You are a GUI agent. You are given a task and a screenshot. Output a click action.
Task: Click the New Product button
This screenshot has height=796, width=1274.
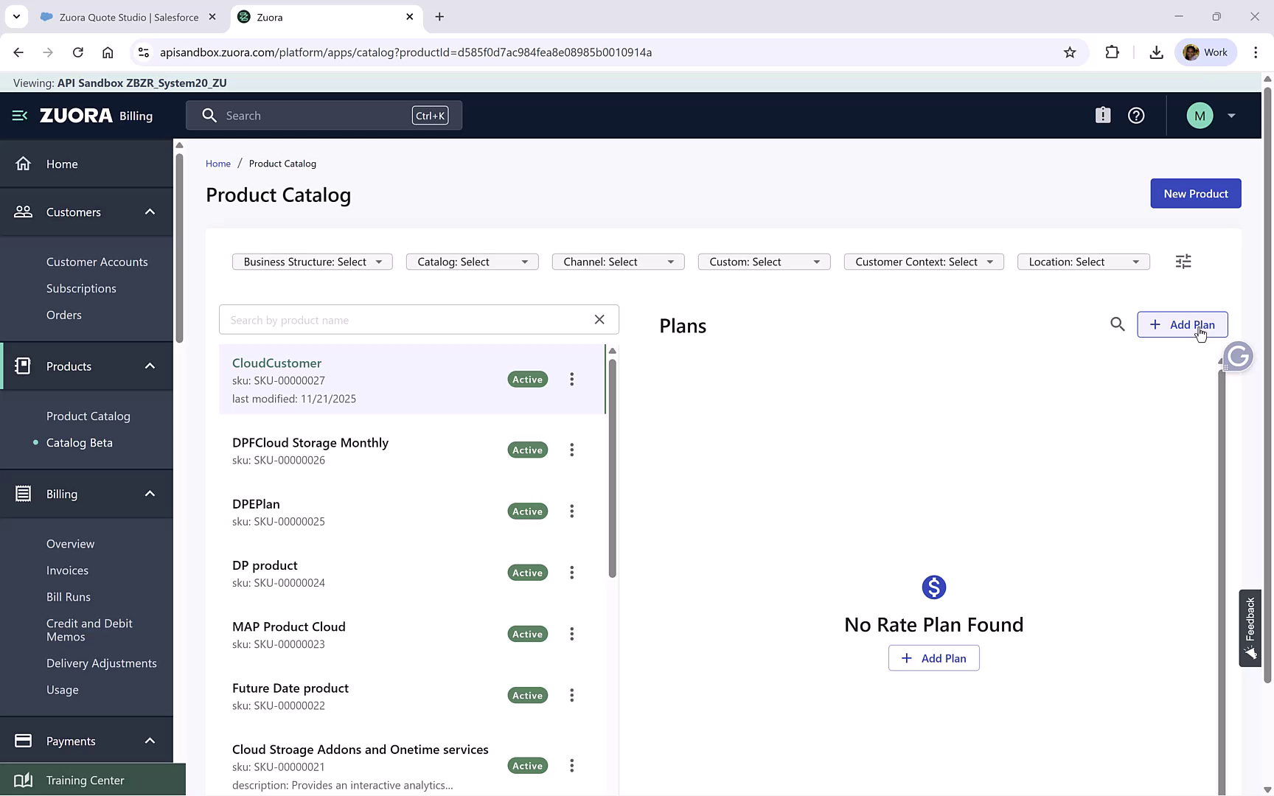(x=1195, y=193)
